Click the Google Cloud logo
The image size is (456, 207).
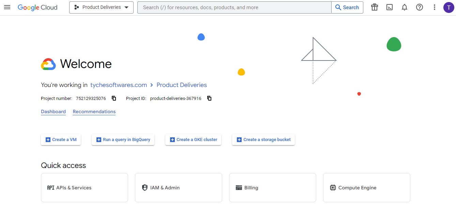pos(37,7)
